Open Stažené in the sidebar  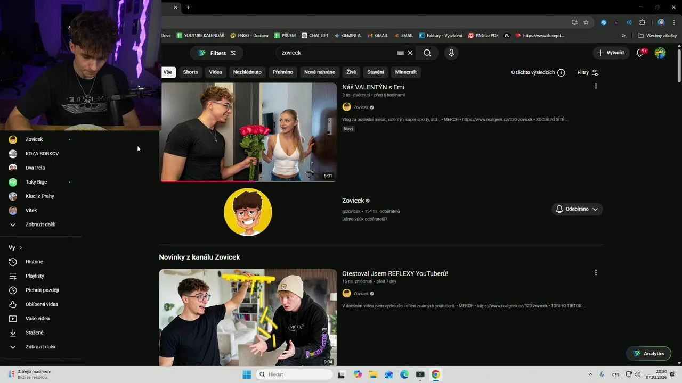point(41,332)
